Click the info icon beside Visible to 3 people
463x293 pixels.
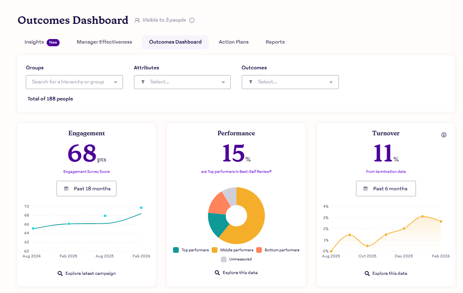pyautogui.click(x=192, y=20)
